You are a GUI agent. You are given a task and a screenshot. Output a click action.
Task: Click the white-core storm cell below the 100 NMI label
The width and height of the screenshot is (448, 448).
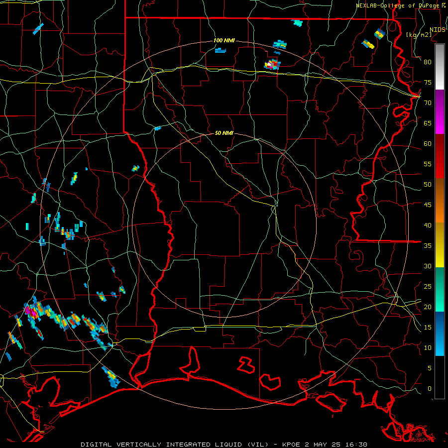tap(272, 64)
